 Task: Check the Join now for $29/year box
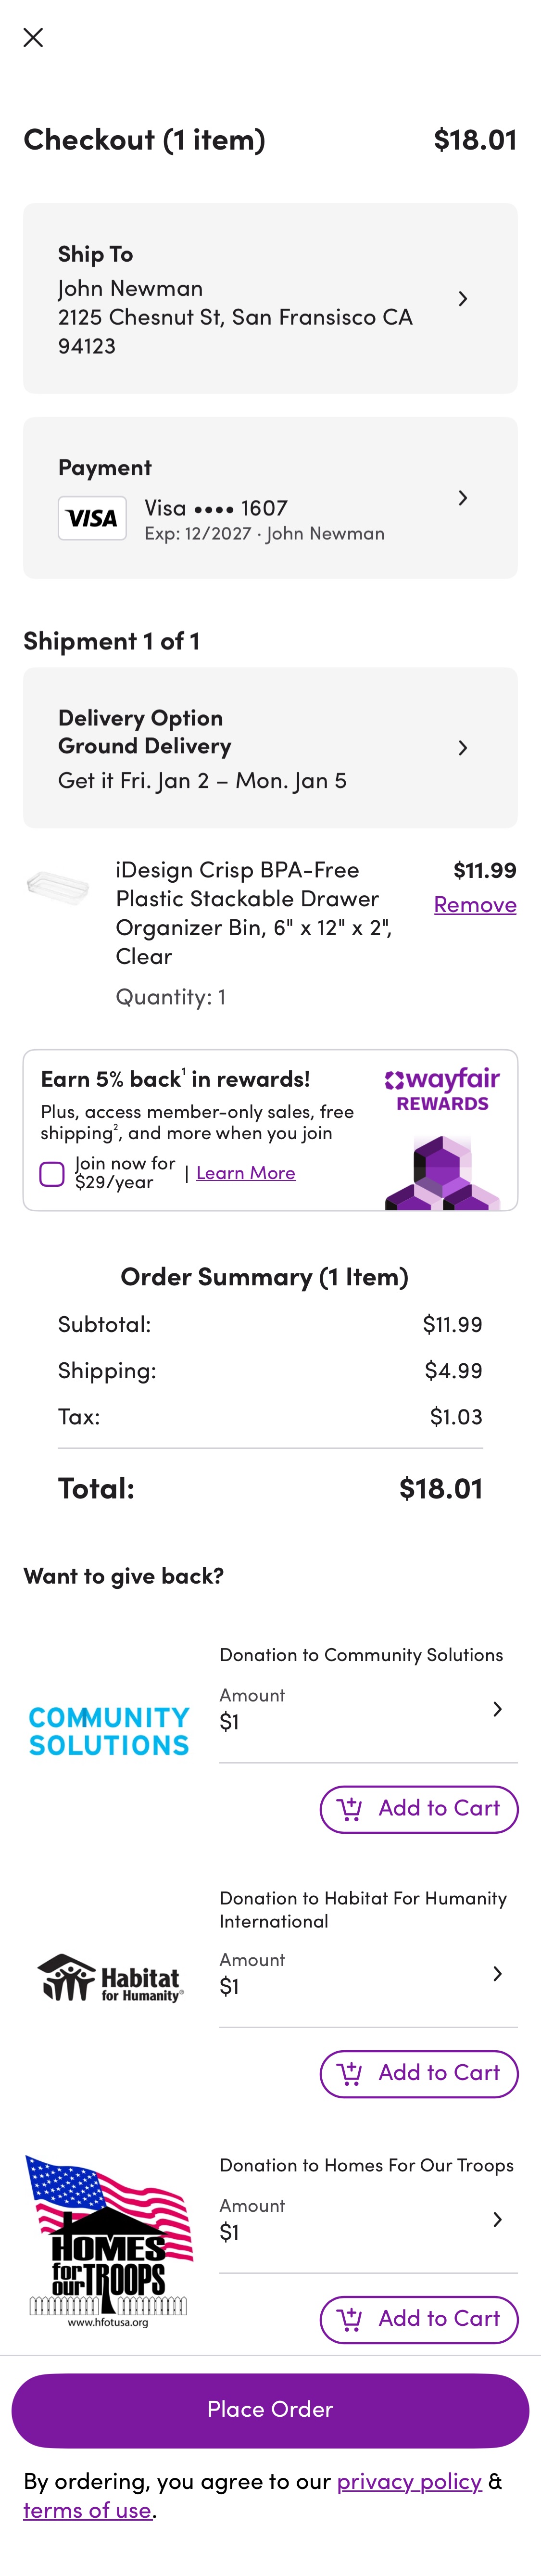click(x=52, y=1173)
